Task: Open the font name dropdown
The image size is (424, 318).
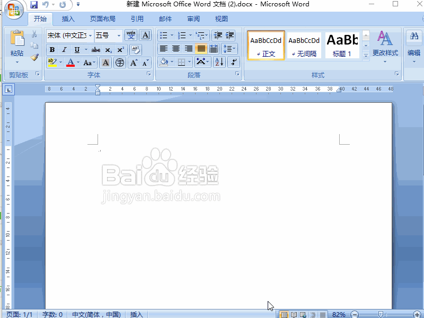Action: (x=90, y=35)
